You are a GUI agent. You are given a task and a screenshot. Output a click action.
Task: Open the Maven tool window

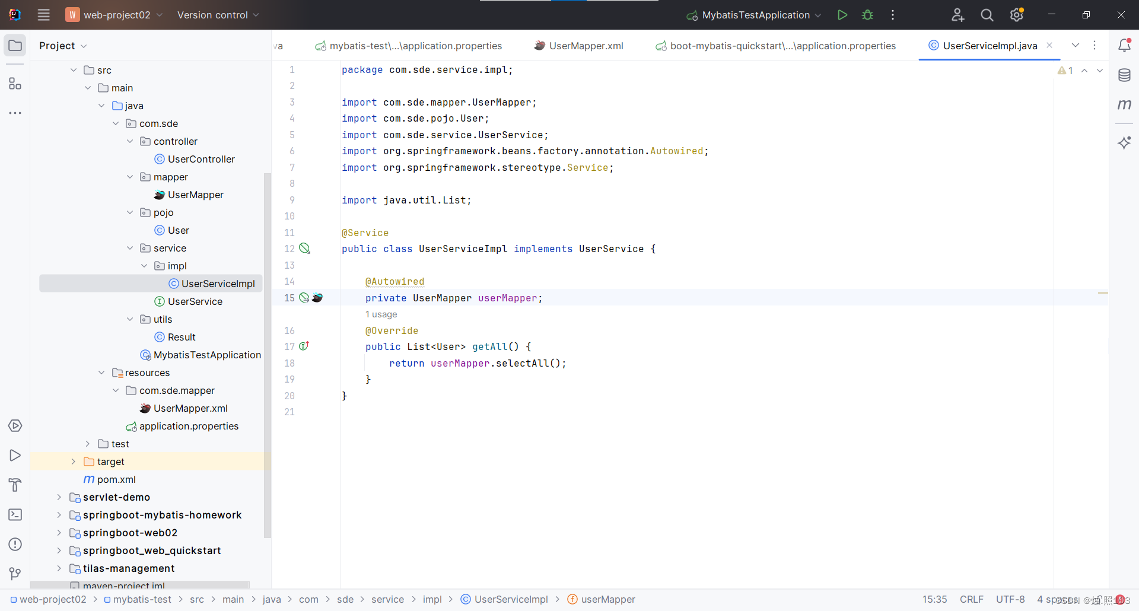(1124, 104)
